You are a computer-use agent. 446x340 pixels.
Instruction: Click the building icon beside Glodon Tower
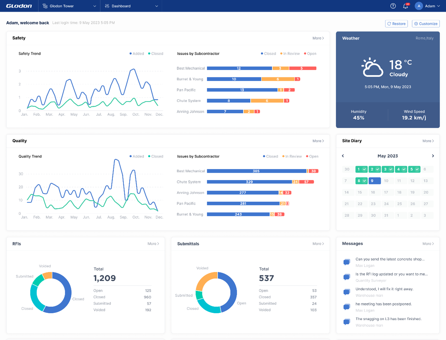coord(46,6)
